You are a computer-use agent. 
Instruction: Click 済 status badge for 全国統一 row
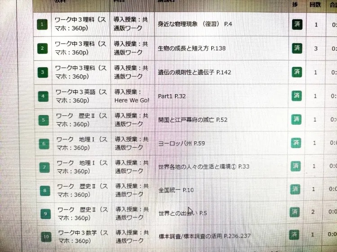pyautogui.click(x=295, y=189)
